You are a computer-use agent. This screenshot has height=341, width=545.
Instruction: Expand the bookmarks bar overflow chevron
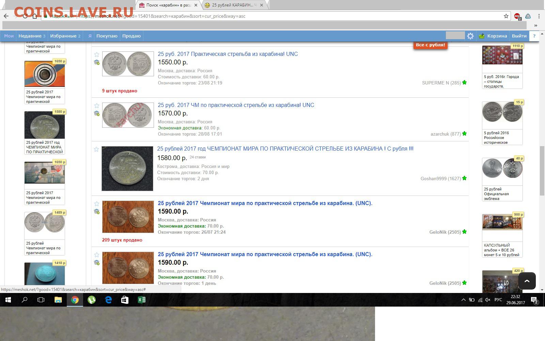pyautogui.click(x=536, y=25)
